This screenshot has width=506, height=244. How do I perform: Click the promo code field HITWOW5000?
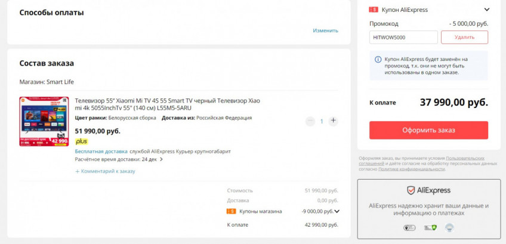[x=403, y=37]
